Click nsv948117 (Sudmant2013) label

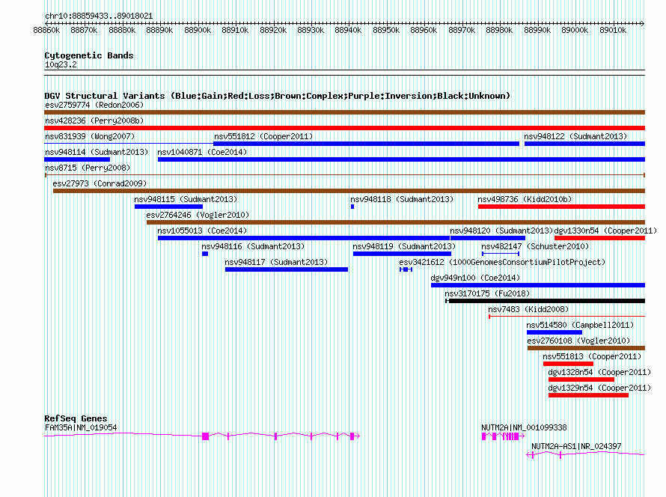[276, 262]
